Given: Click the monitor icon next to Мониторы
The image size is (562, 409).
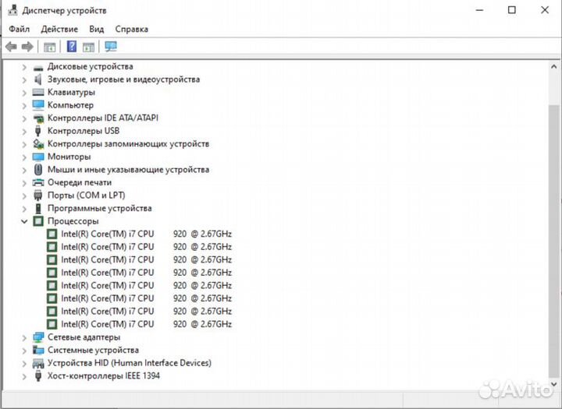Looking at the screenshot, I should point(38,157).
